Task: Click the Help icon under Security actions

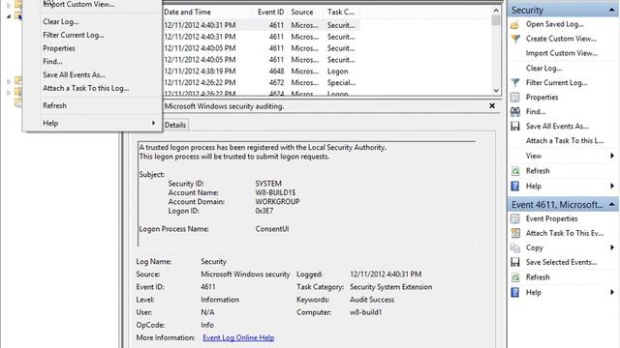Action: [515, 186]
